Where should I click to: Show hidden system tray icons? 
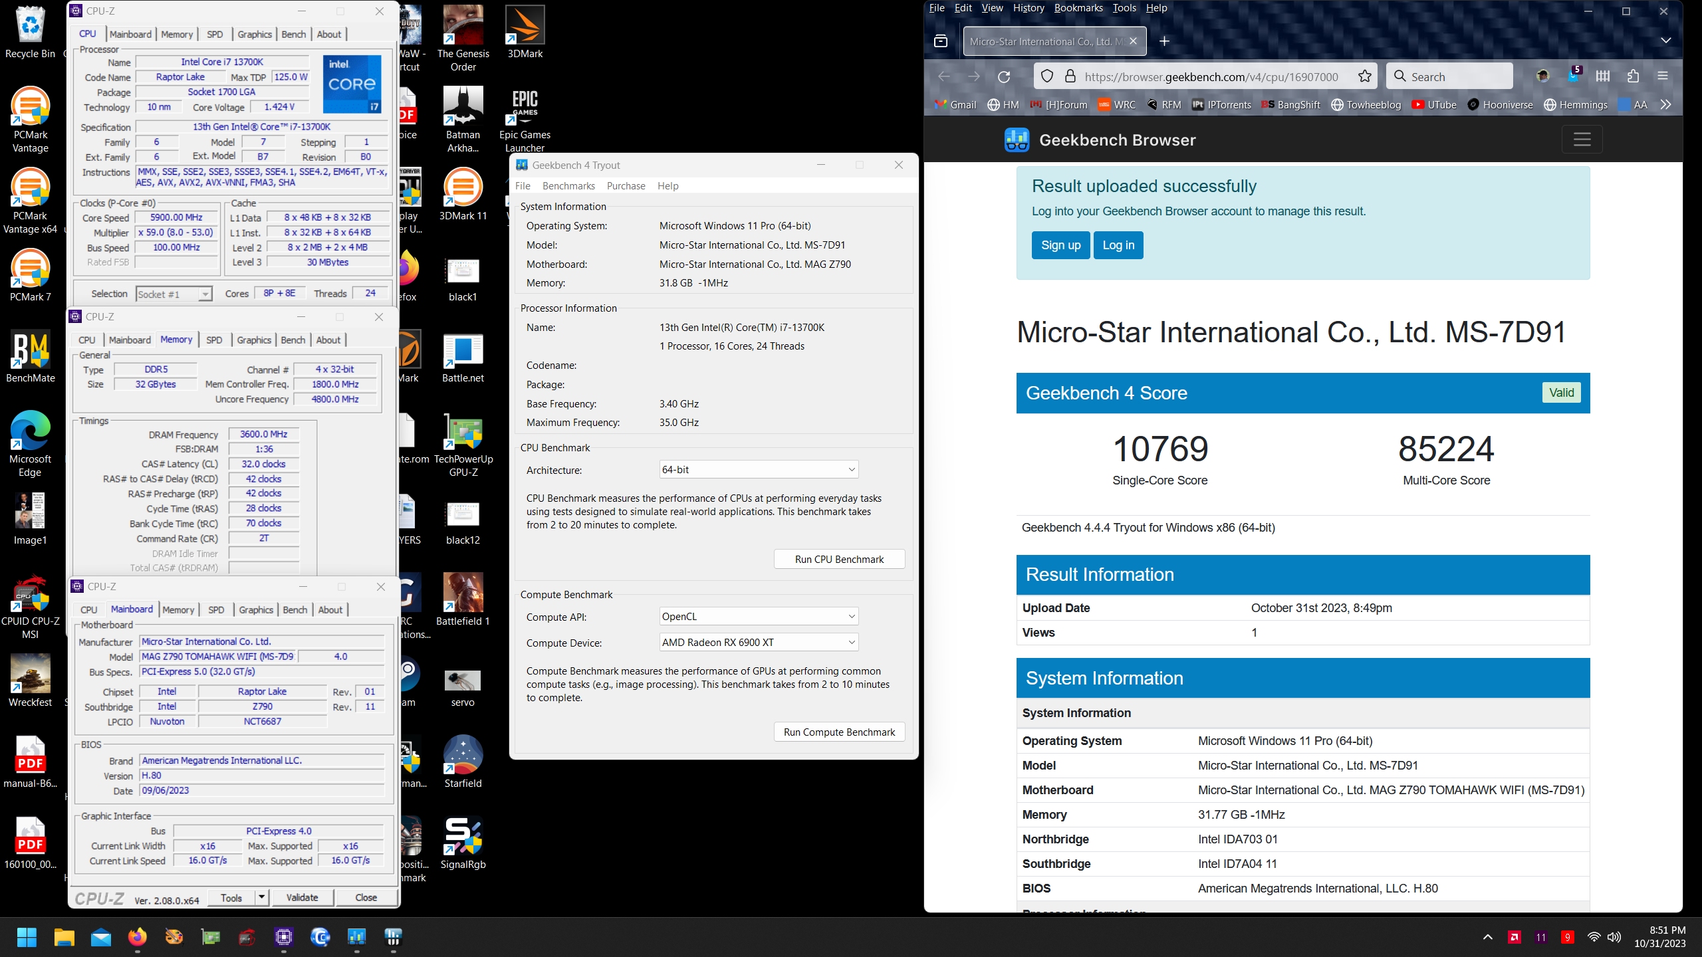(x=1488, y=937)
